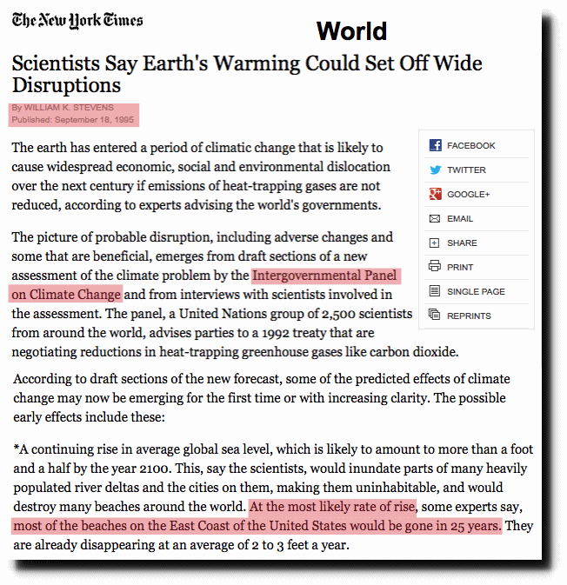Click highlighted sentence about East Coast beaches
Viewport: 567px width, 585px height.
point(257,526)
